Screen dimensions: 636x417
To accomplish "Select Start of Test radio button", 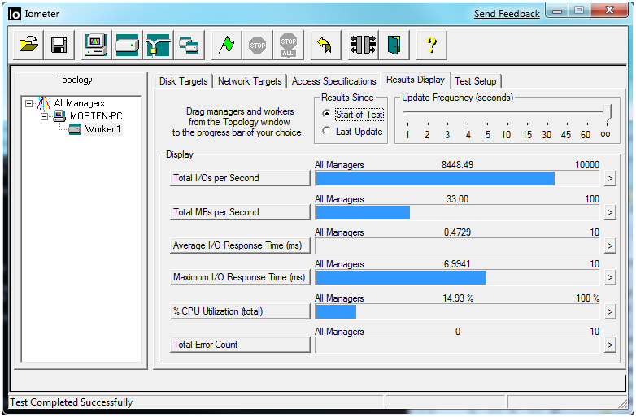I will click(x=326, y=114).
